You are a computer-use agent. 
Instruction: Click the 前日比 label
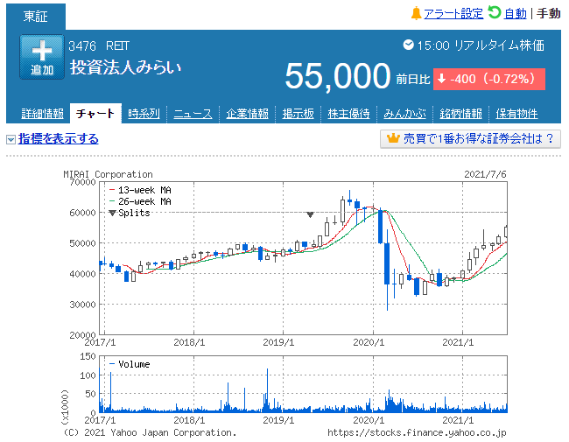click(413, 79)
